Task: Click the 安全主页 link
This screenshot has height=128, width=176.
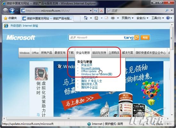Action: [x=86, y=65]
